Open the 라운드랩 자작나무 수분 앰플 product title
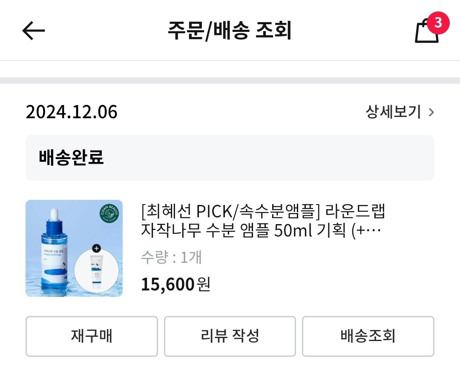This screenshot has height=367, width=460. (x=263, y=221)
